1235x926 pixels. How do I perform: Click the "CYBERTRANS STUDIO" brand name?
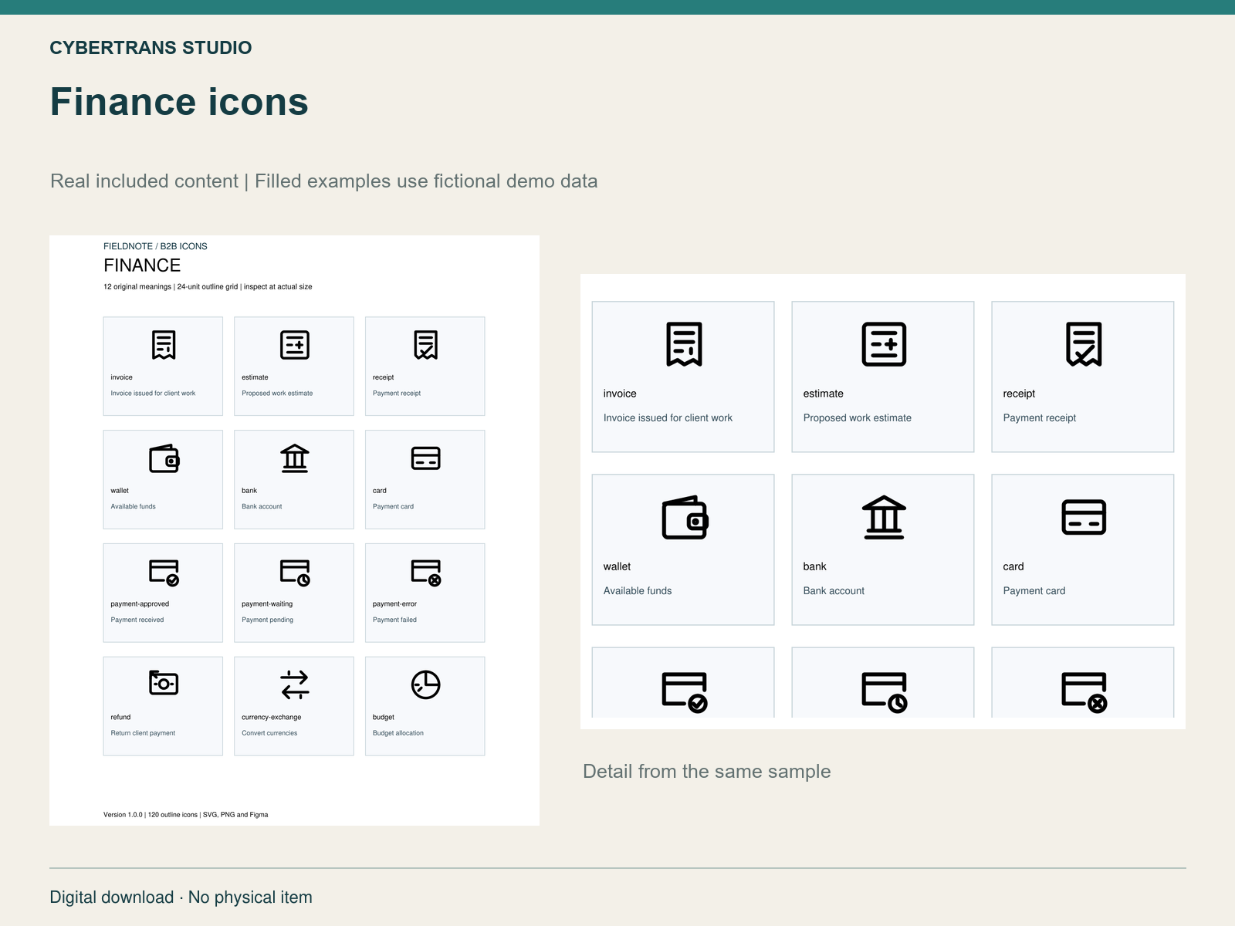pyautogui.click(x=151, y=48)
